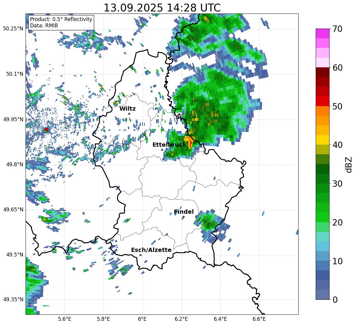Click the 5.6°E longitude label
Screen dimensions: 356x325
pos(65,319)
